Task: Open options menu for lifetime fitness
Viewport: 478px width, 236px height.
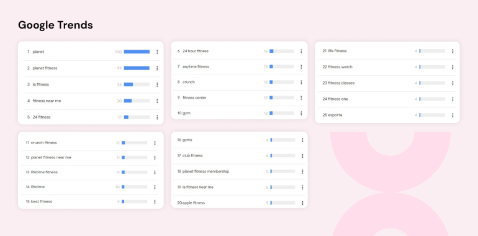Action: click(x=155, y=172)
